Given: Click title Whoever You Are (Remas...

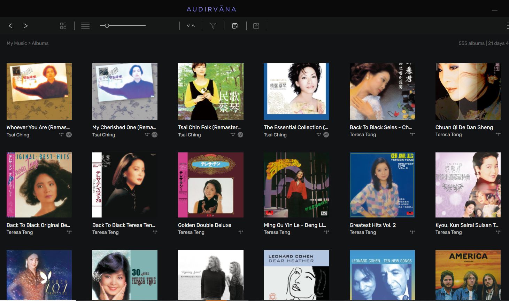Looking at the screenshot, I should pyautogui.click(x=38, y=127).
